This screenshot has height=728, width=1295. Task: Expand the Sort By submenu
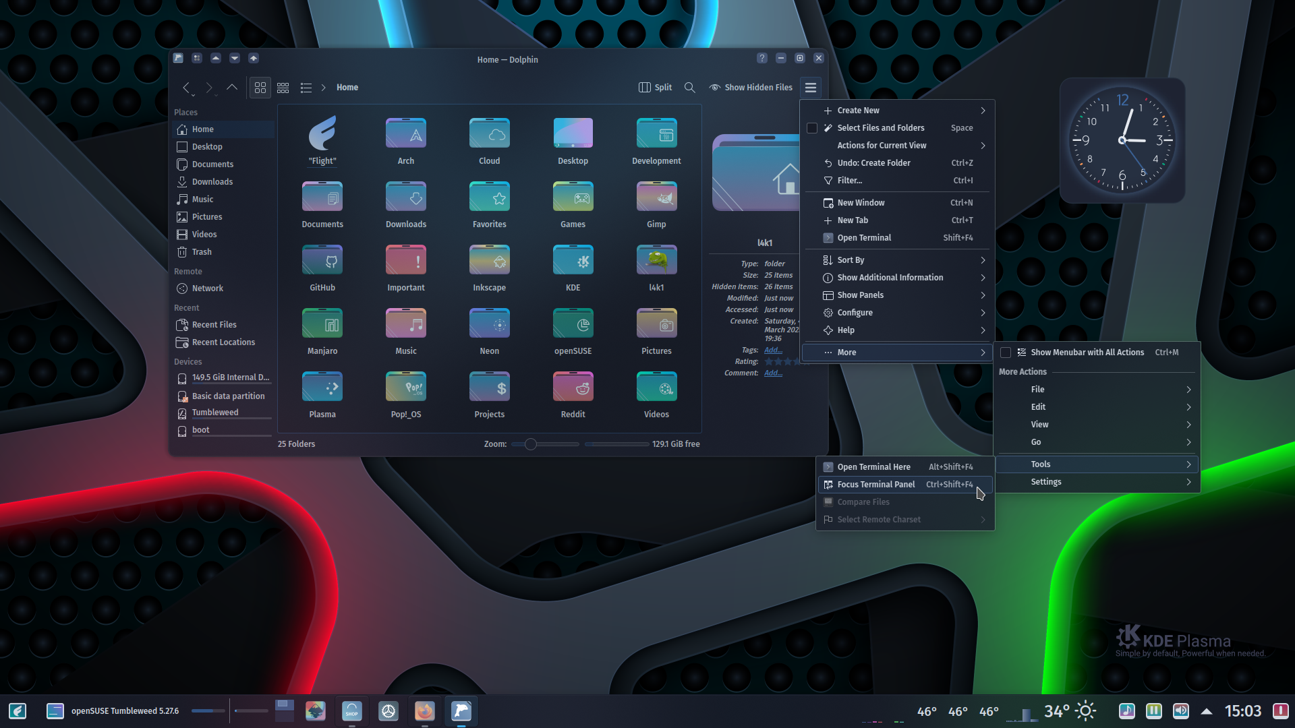click(x=898, y=260)
